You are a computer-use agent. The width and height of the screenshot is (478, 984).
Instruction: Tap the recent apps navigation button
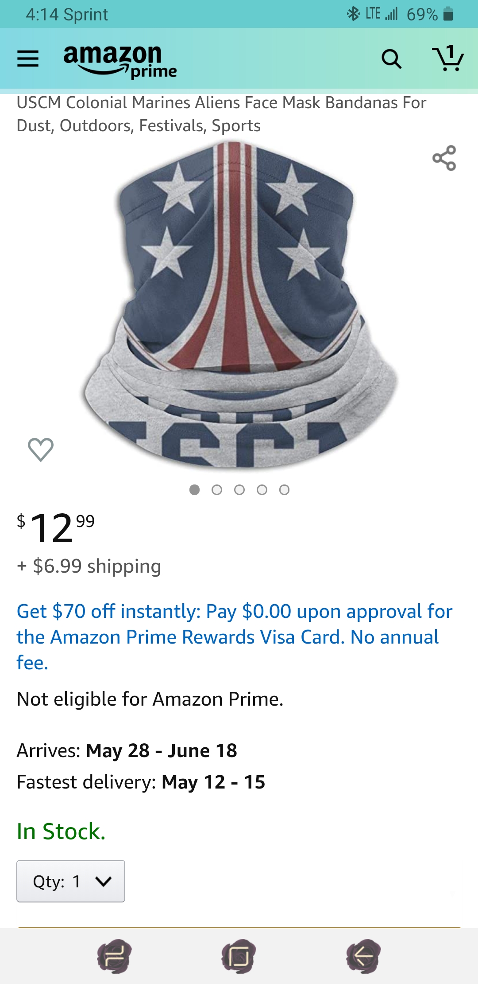pyautogui.click(x=115, y=956)
